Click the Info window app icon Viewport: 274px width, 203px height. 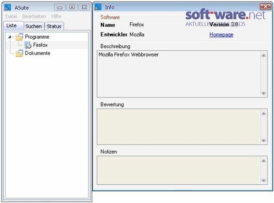pyautogui.click(x=98, y=7)
